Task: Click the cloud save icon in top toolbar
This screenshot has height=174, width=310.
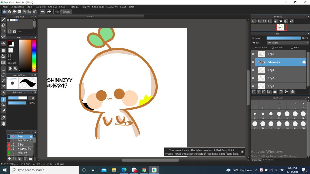Action: pyautogui.click(x=4, y=12)
